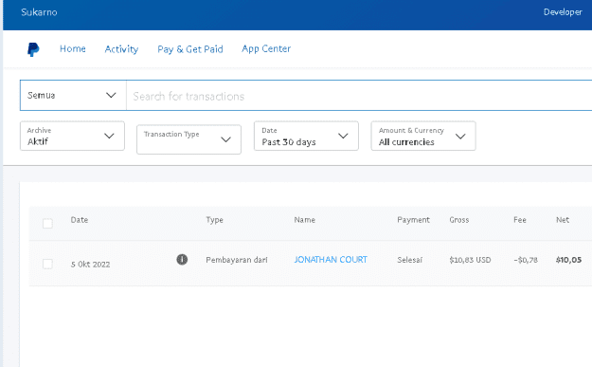Expand the Archive Aktif dropdown
Image resolution: width=592 pixels, height=367 pixels.
[x=72, y=136]
